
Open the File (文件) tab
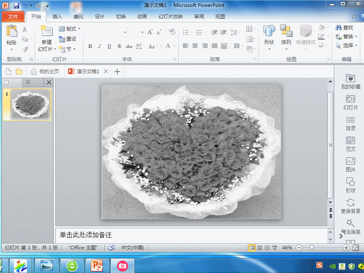tap(13, 16)
